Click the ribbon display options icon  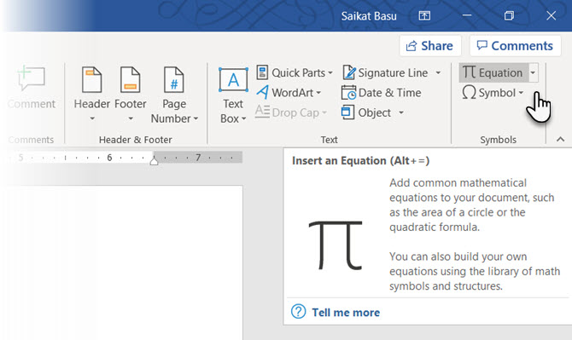(424, 15)
